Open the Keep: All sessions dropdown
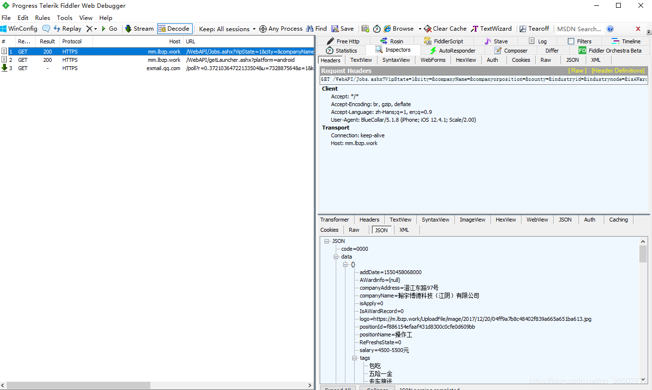The image size is (652, 390). click(227, 29)
